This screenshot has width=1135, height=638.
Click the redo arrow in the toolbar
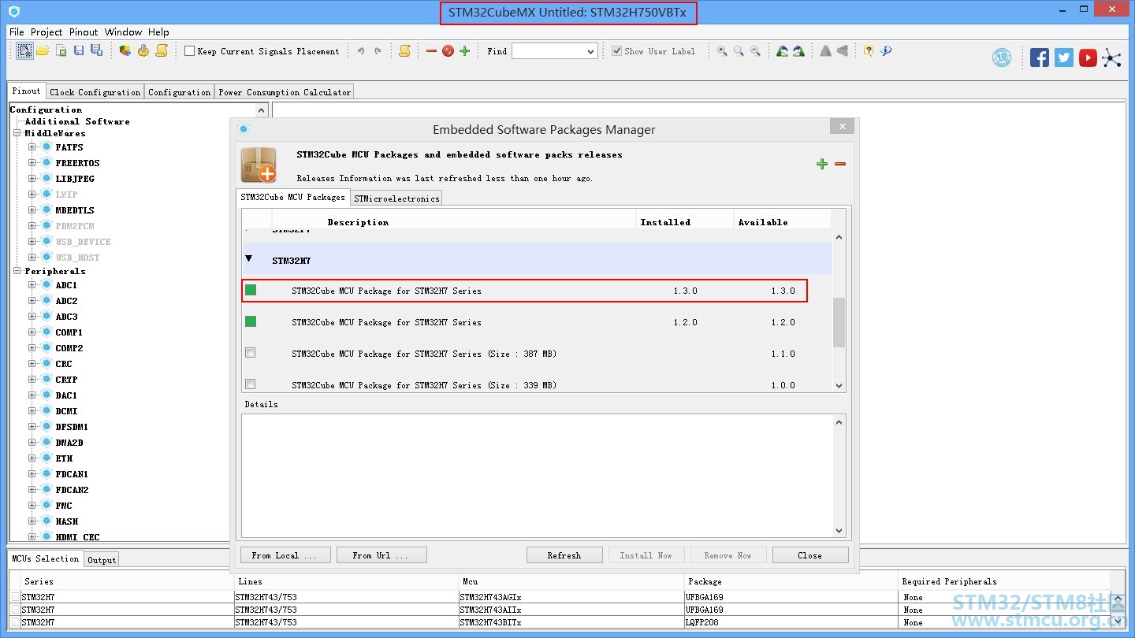378,51
